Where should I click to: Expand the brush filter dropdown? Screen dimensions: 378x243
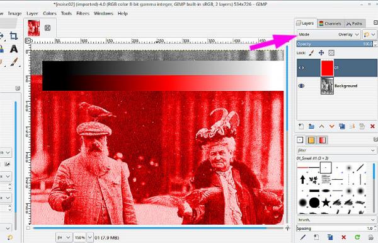[373, 150]
